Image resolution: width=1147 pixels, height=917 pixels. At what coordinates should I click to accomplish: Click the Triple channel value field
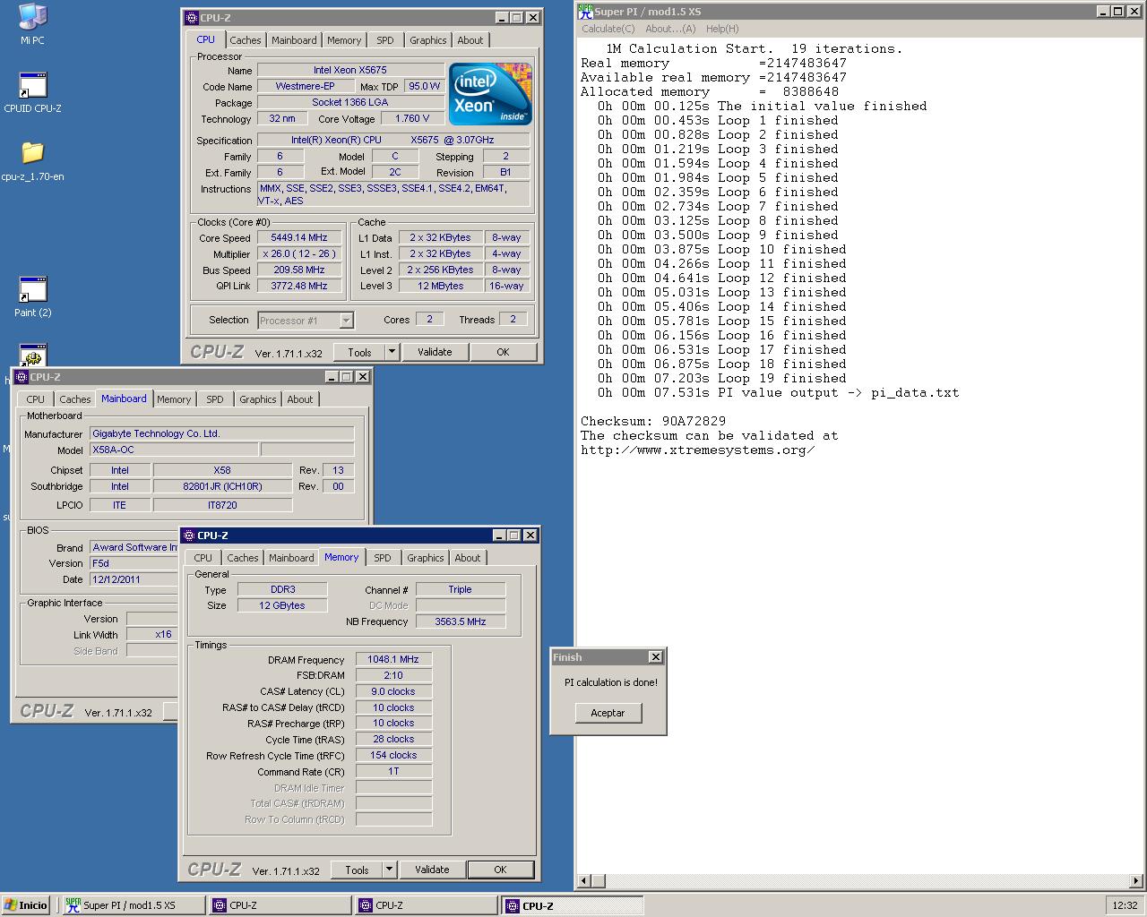tap(461, 589)
